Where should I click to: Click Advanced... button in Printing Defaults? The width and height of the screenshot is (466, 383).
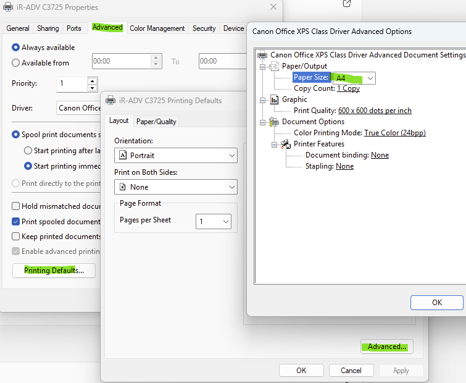pyautogui.click(x=386, y=347)
